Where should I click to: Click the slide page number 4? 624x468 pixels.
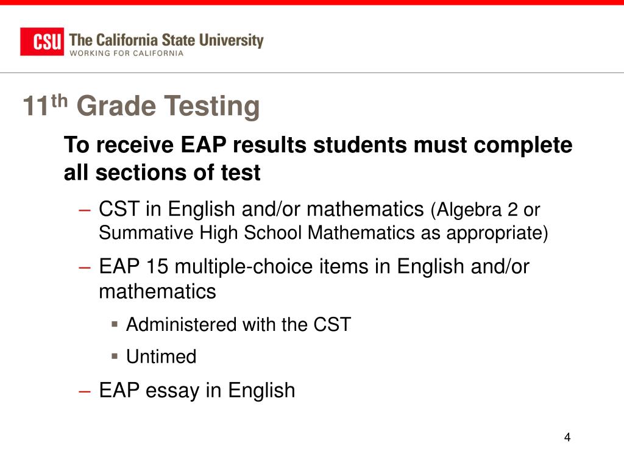[567, 438]
